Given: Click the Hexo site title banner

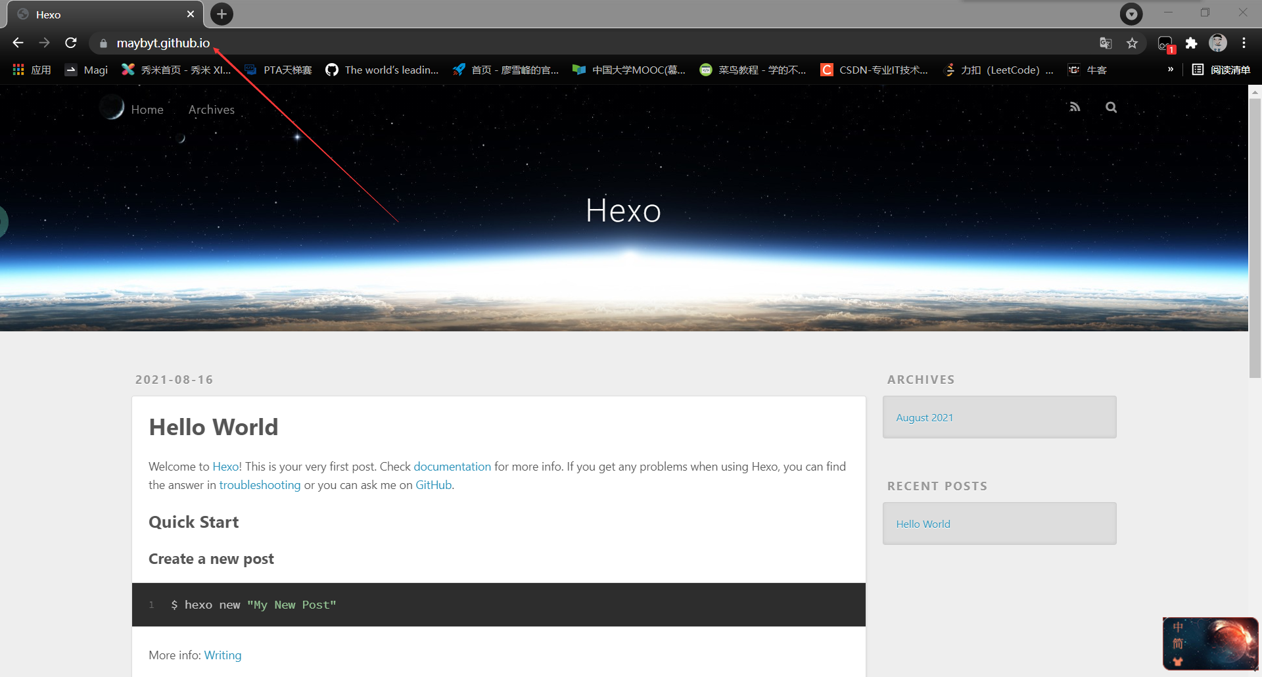Looking at the screenshot, I should (623, 210).
